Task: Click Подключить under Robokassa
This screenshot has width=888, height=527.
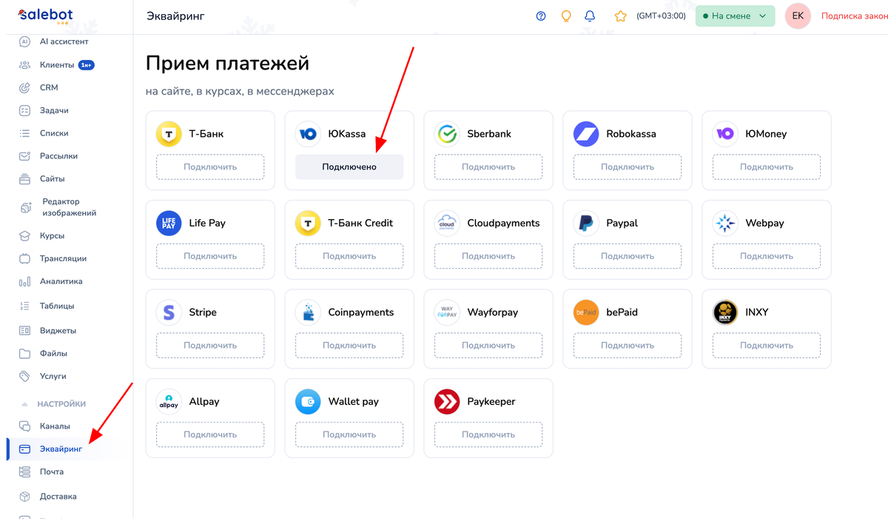Action: (628, 167)
